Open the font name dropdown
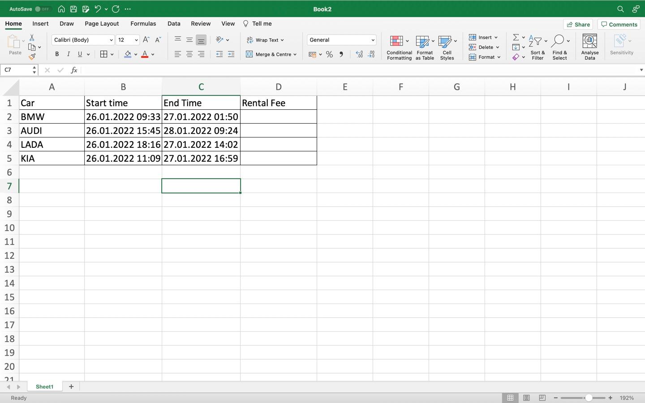The image size is (645, 403). tap(111, 40)
